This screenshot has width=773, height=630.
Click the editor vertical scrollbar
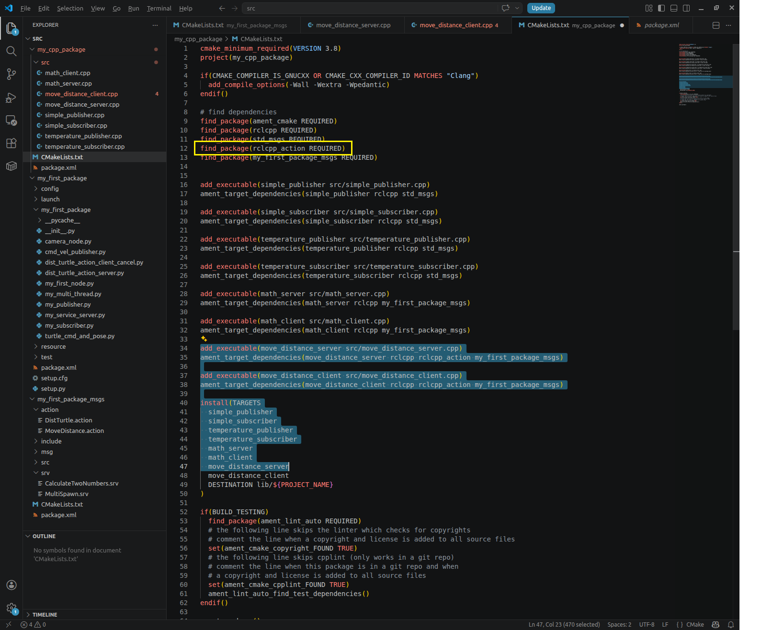click(x=736, y=187)
